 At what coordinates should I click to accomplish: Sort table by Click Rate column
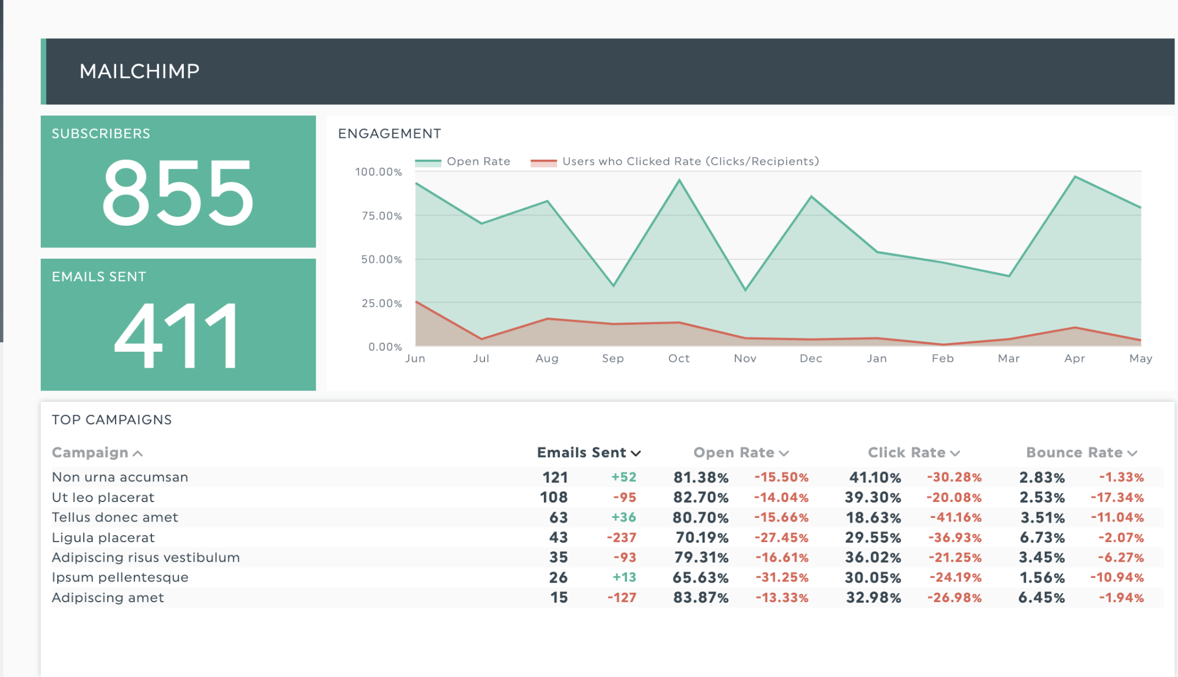(914, 453)
